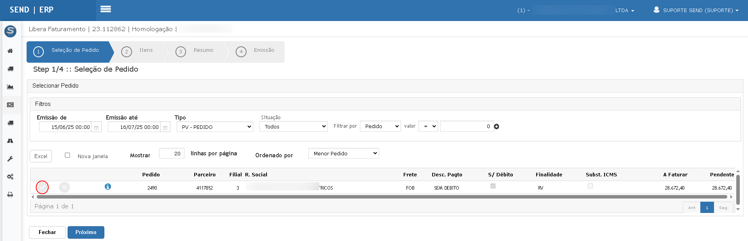
Task: Add filter with the plus icon
Action: (497, 127)
